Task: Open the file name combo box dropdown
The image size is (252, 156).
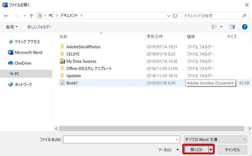Action: point(177,140)
